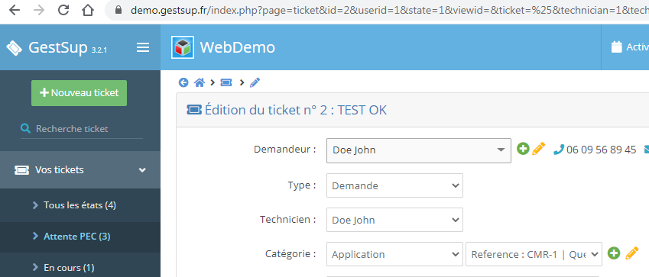This screenshot has height=277, width=649.
Task: Open the subcategory dropdown Reference : CMR-1
Action: pyautogui.click(x=534, y=254)
